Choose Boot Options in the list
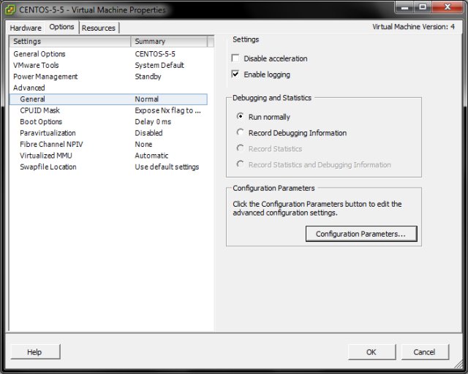This screenshot has width=468, height=374. coord(41,122)
